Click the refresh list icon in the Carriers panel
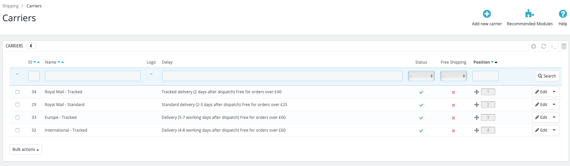 [543, 46]
